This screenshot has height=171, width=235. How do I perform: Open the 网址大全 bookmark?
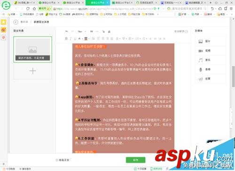(51, 14)
